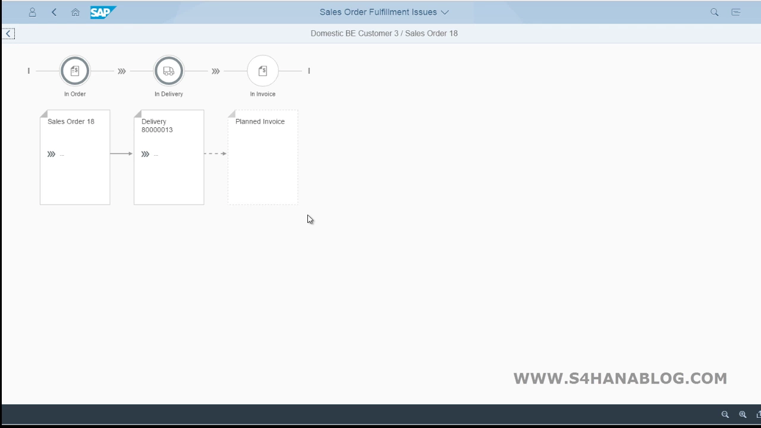Click the Domestic BE Customer 3 / Sales Order 18 title
The width and height of the screenshot is (761, 428).
pyautogui.click(x=384, y=33)
